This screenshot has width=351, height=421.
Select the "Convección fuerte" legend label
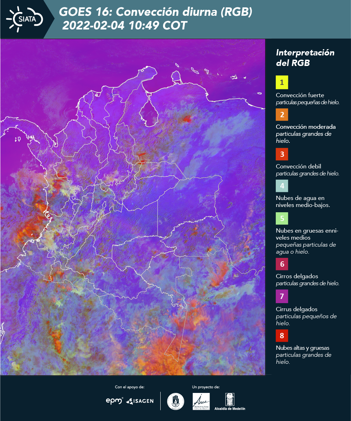(x=300, y=95)
